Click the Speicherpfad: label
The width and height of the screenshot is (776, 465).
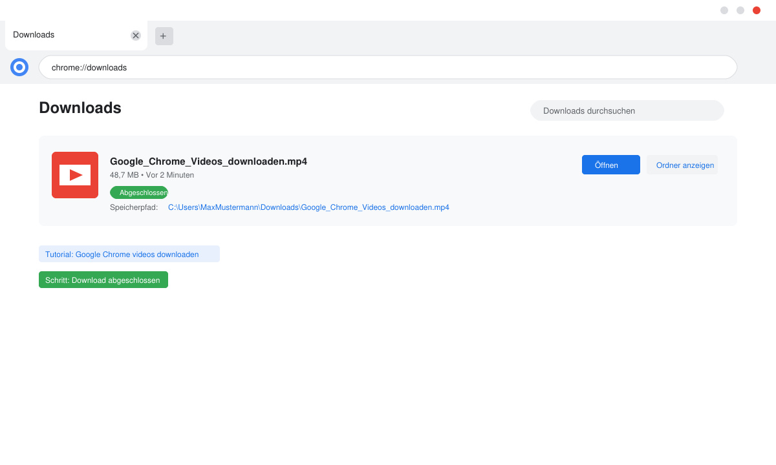coord(134,207)
